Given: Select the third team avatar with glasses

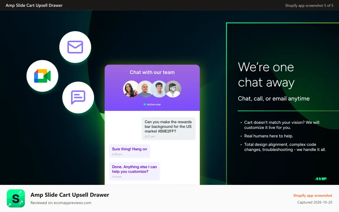Looking at the screenshot, I should tap(159, 89).
